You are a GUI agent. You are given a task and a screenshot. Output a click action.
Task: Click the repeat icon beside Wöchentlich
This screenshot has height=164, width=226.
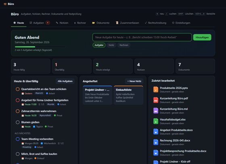coord(42,143)
